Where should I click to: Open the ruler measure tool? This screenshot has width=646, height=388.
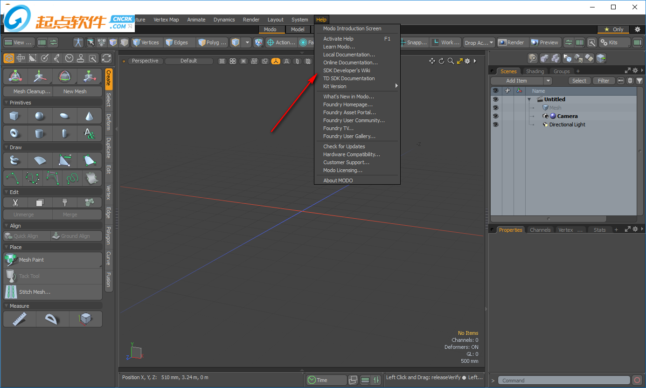coord(19,319)
